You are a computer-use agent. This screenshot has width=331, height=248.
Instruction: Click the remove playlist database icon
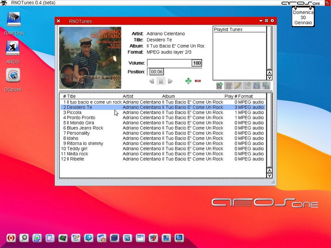229,86
